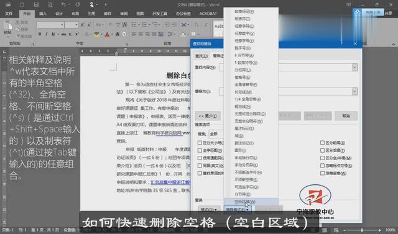Screen dimensions: 398x234
Task: Switch to the 设计 Design ribbon tab
Action: 59,14
